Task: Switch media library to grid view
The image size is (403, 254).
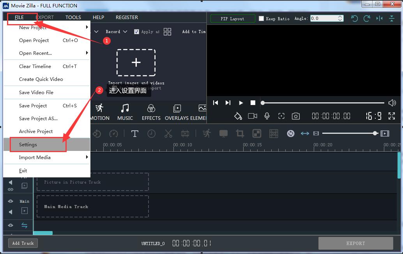Action: coord(167,32)
